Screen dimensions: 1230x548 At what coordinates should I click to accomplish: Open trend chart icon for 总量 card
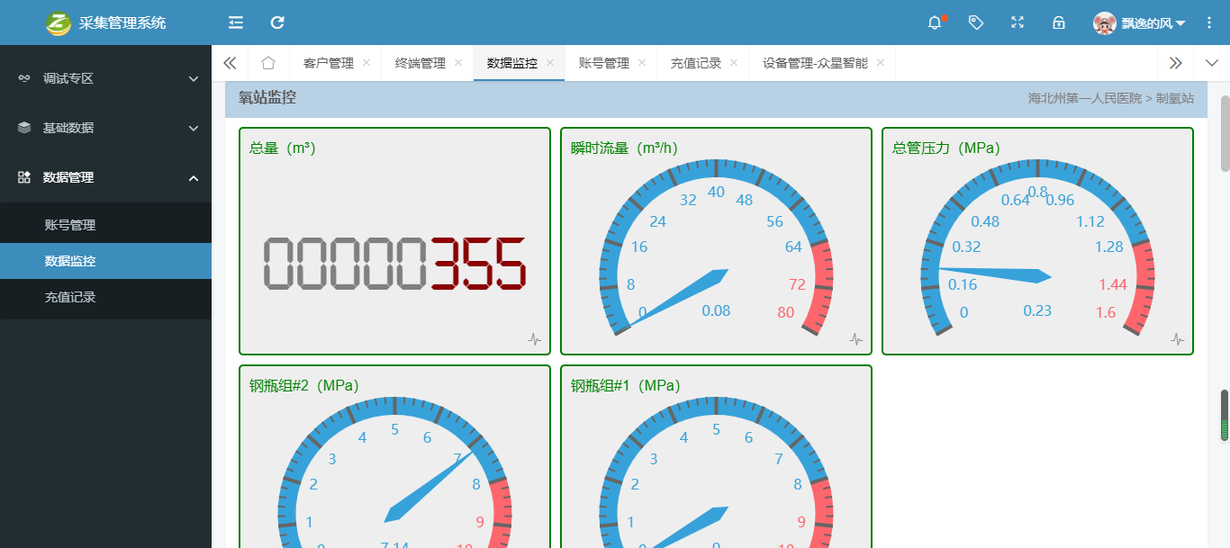(535, 339)
